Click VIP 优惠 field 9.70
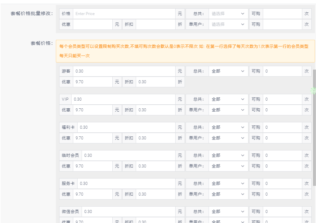Screen dimensions: 316x223 (x=93, y=110)
